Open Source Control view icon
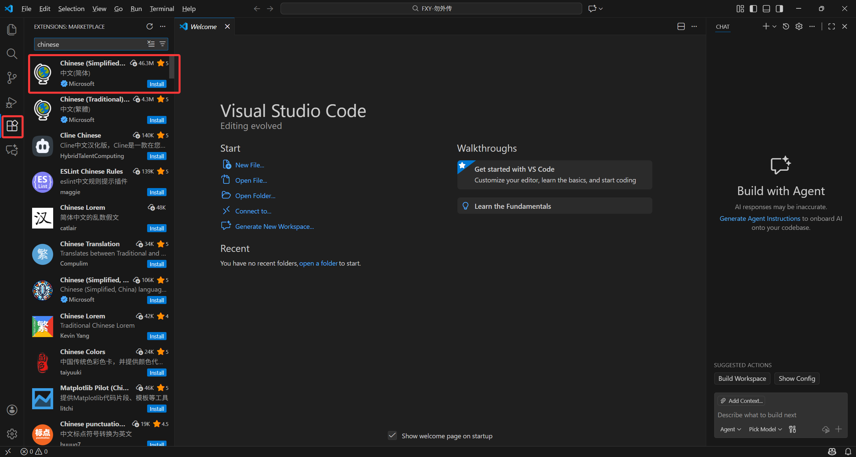856x457 pixels. (x=12, y=78)
